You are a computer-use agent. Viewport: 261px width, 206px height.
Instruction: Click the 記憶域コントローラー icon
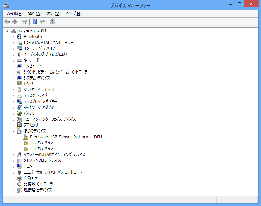(19, 184)
